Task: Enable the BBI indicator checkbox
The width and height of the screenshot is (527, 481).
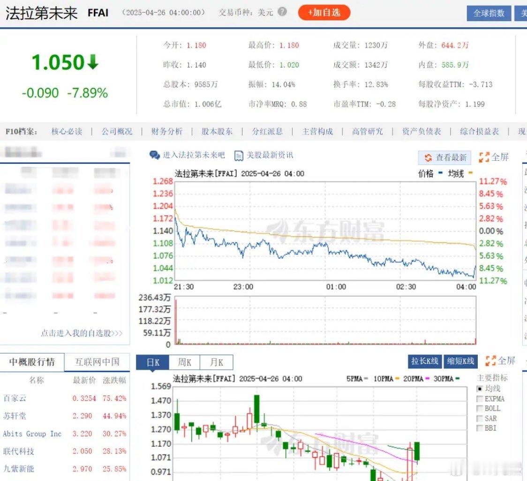Action: [480, 428]
